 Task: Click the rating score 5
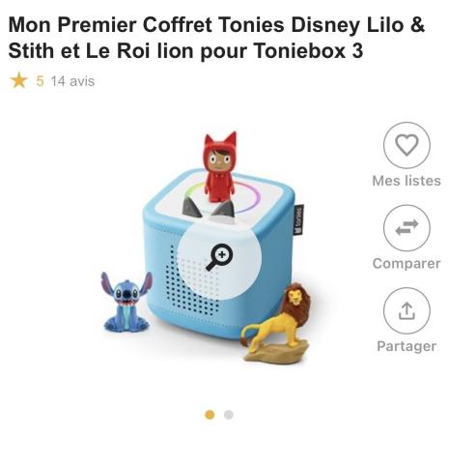coord(40,81)
